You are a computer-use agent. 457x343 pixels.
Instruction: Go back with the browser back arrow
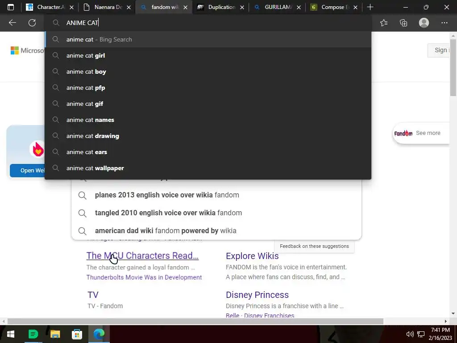click(x=12, y=23)
